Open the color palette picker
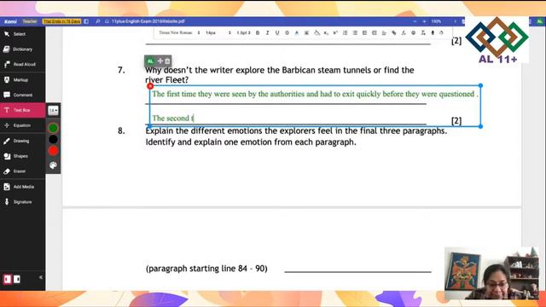 click(x=53, y=165)
